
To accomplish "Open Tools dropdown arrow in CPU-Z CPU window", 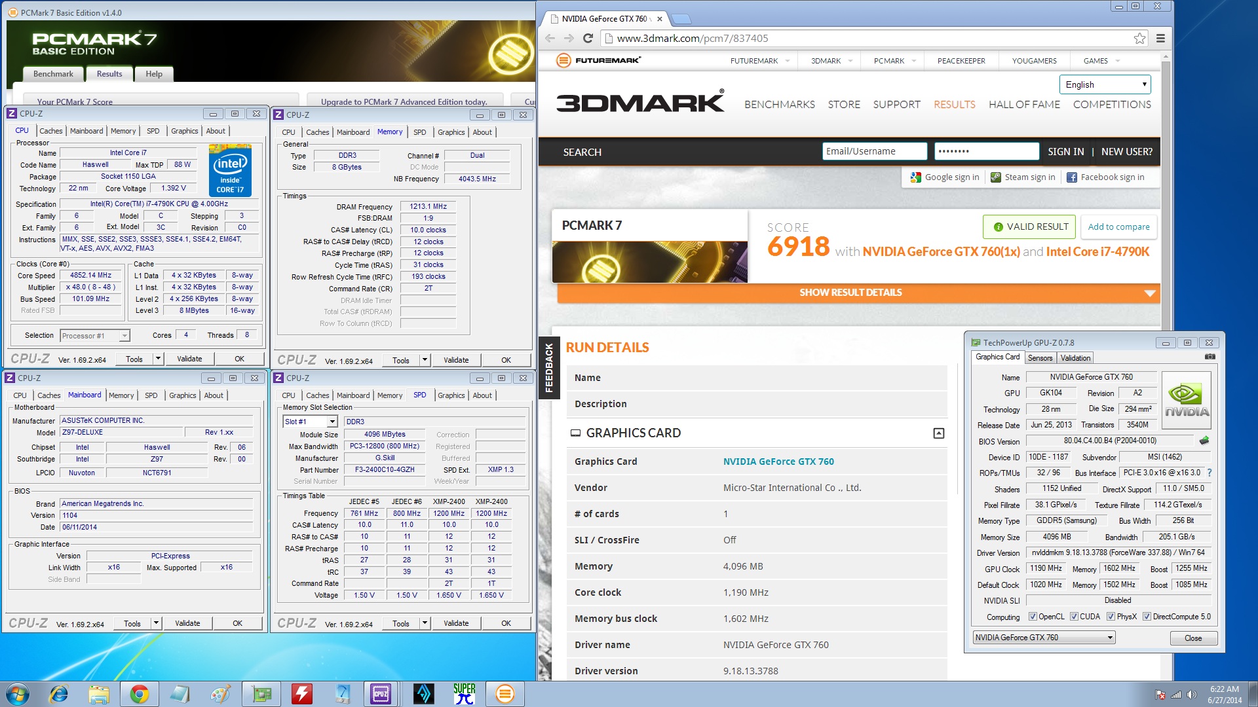I will coord(158,359).
